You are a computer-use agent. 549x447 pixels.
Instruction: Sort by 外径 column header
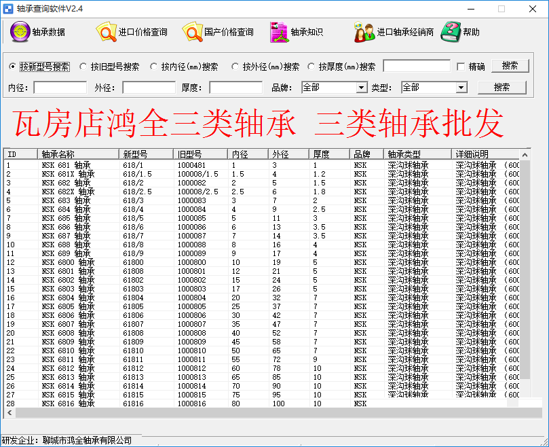coord(288,154)
